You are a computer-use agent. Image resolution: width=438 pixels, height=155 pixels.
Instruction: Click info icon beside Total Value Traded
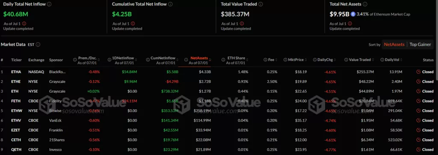[x=260, y=4]
